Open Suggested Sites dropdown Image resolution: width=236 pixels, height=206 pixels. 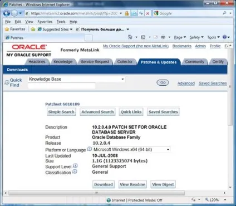point(55,30)
